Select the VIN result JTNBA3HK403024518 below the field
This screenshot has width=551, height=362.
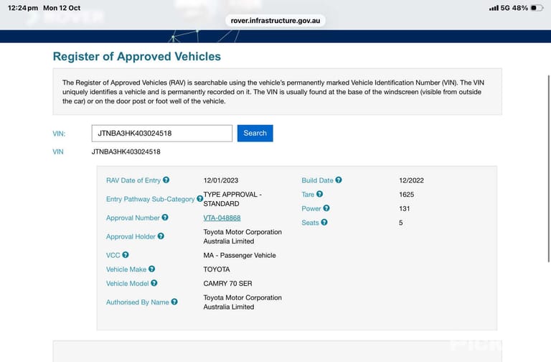click(126, 152)
